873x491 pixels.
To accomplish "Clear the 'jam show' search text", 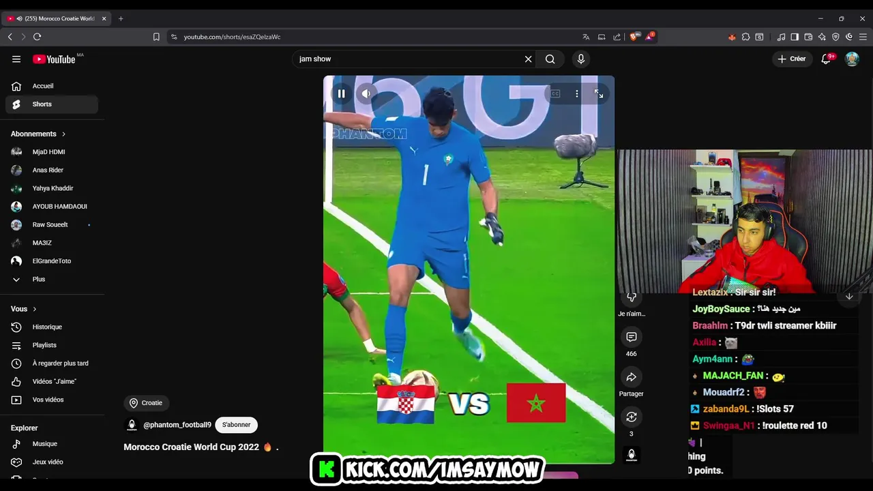I will coord(528,59).
